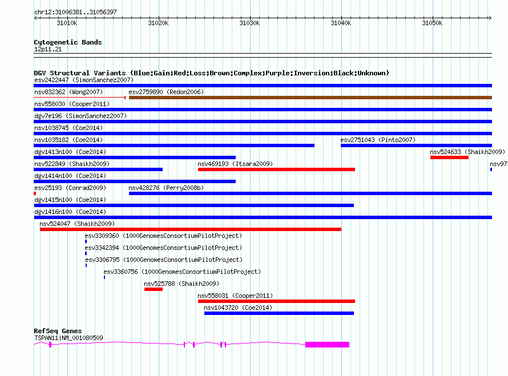508x376 pixels.
Task: Open nsv522849 (Shaikh2009) variant
Action: (x=72, y=164)
